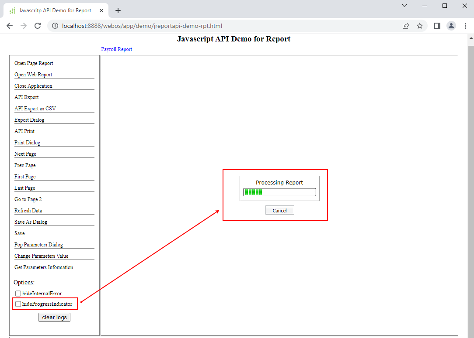Open the side panel icon
This screenshot has width=474, height=338.
coord(437,26)
